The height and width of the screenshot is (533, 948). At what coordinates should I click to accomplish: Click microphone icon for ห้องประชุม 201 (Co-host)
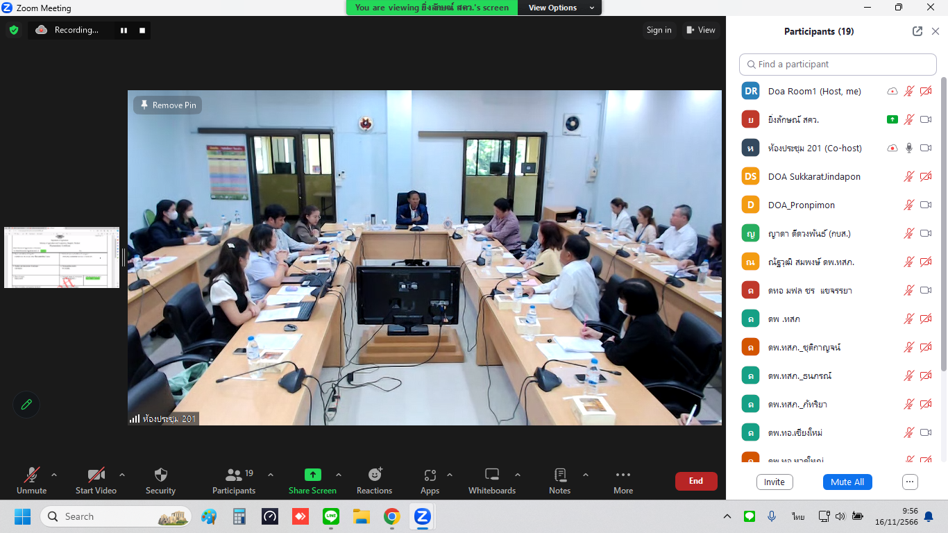[909, 148]
